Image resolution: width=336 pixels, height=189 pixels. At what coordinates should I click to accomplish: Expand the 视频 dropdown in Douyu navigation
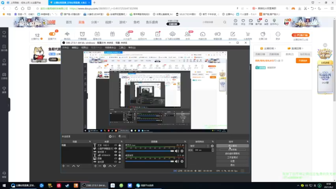point(109,22)
